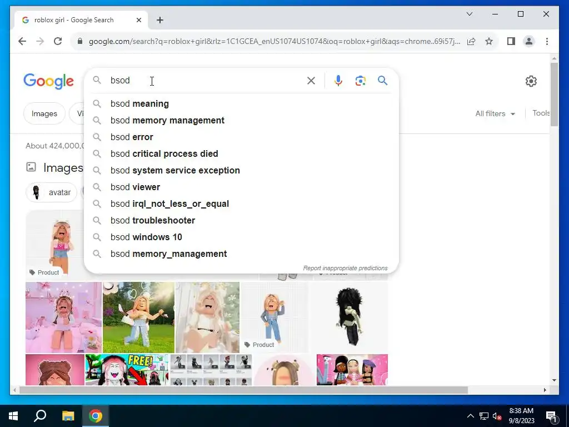This screenshot has width=569, height=427.
Task: Select suggestion 'bsod system service exception'
Action: pyautogui.click(x=241, y=171)
